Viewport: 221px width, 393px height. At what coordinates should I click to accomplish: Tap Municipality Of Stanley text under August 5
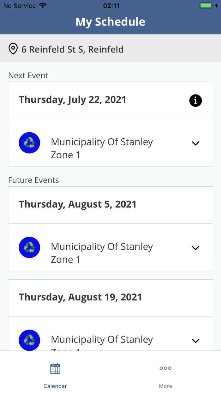click(x=102, y=247)
